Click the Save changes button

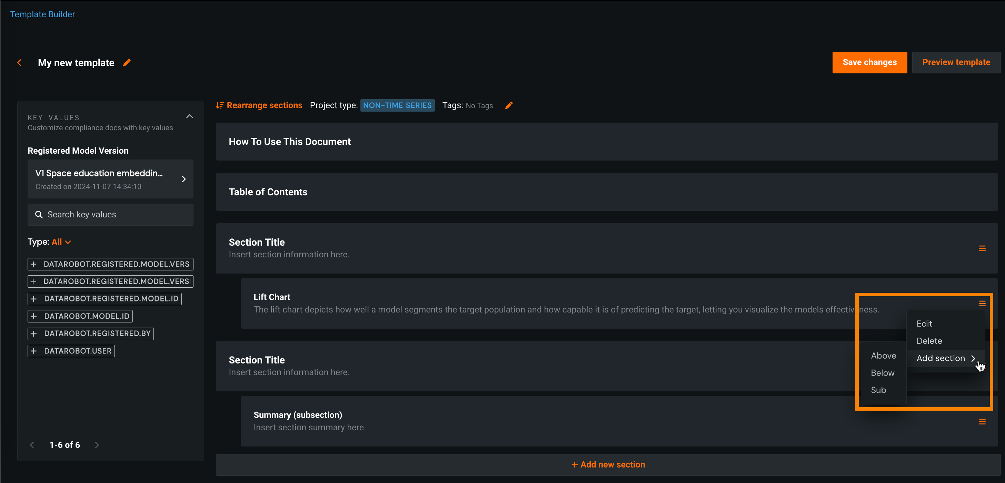[869, 62]
